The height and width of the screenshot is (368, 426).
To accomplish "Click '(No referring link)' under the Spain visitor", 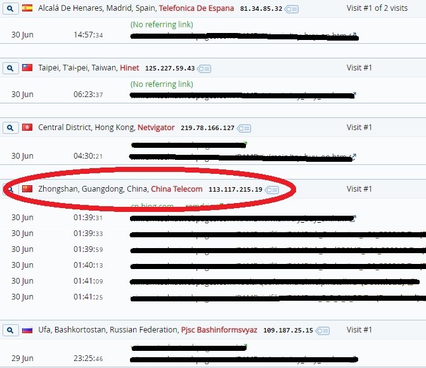I will [x=162, y=25].
